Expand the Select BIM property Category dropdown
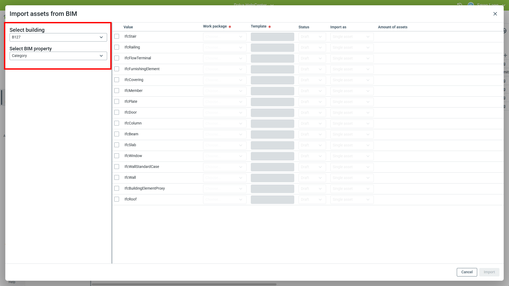Screen dimensions: 509x286 58,56
